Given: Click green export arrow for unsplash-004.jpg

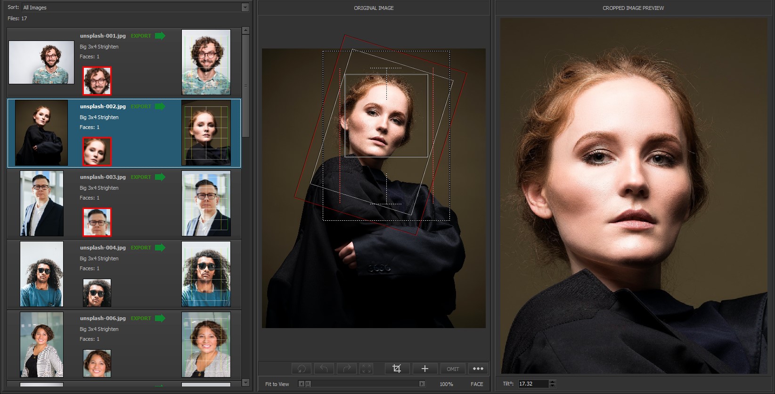Looking at the screenshot, I should pos(160,248).
